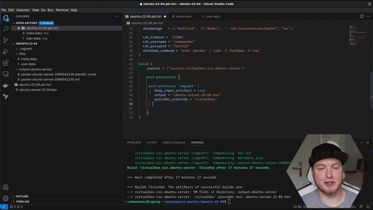The height and width of the screenshot is (210, 373).
Task: Switch to the Problems panel tab
Action: tap(134, 142)
